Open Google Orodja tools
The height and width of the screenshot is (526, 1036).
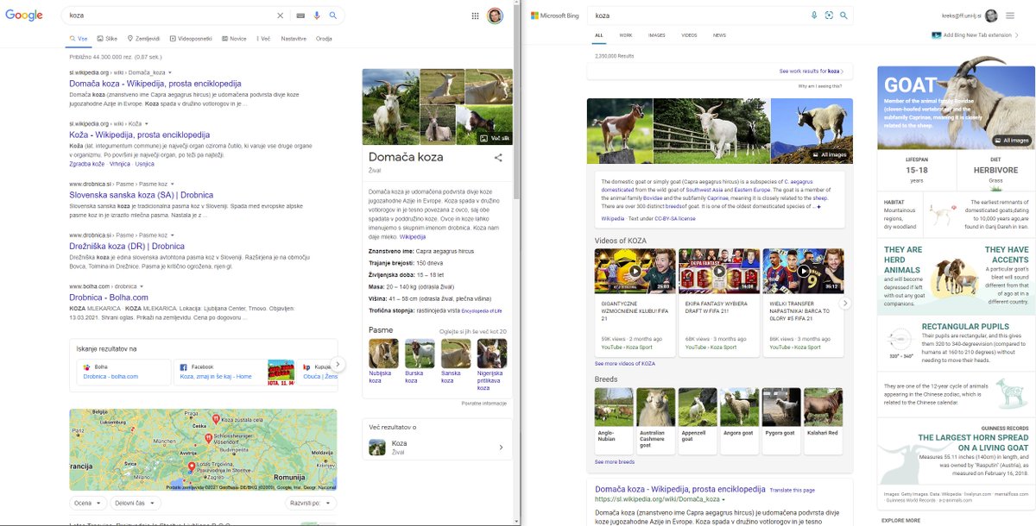324,39
